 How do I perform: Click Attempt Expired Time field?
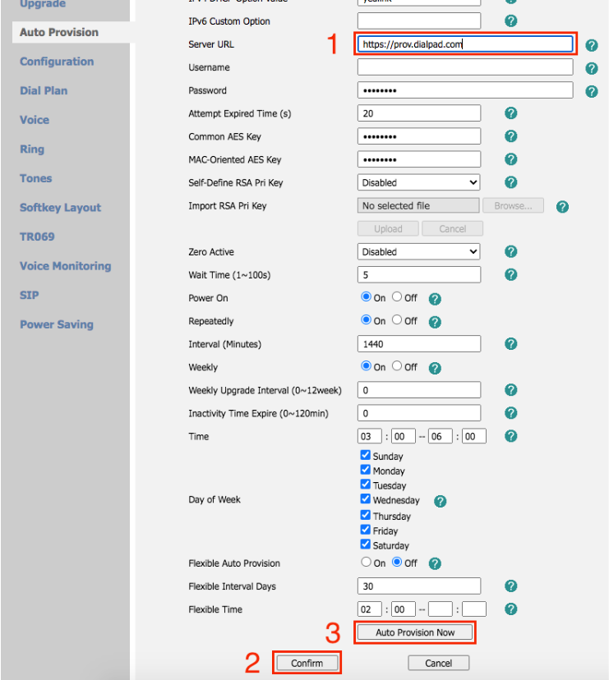click(419, 113)
